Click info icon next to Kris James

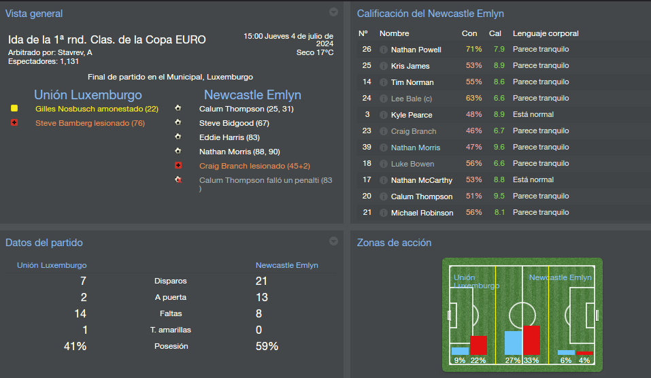coord(383,66)
